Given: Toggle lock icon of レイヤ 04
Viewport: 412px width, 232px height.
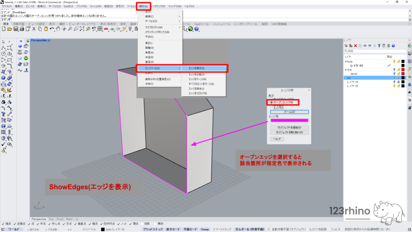Looking at the screenshot, I should [398, 82].
